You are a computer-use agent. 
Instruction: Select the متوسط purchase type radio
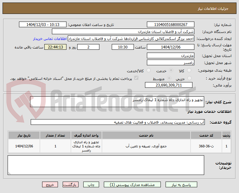click(169, 78)
